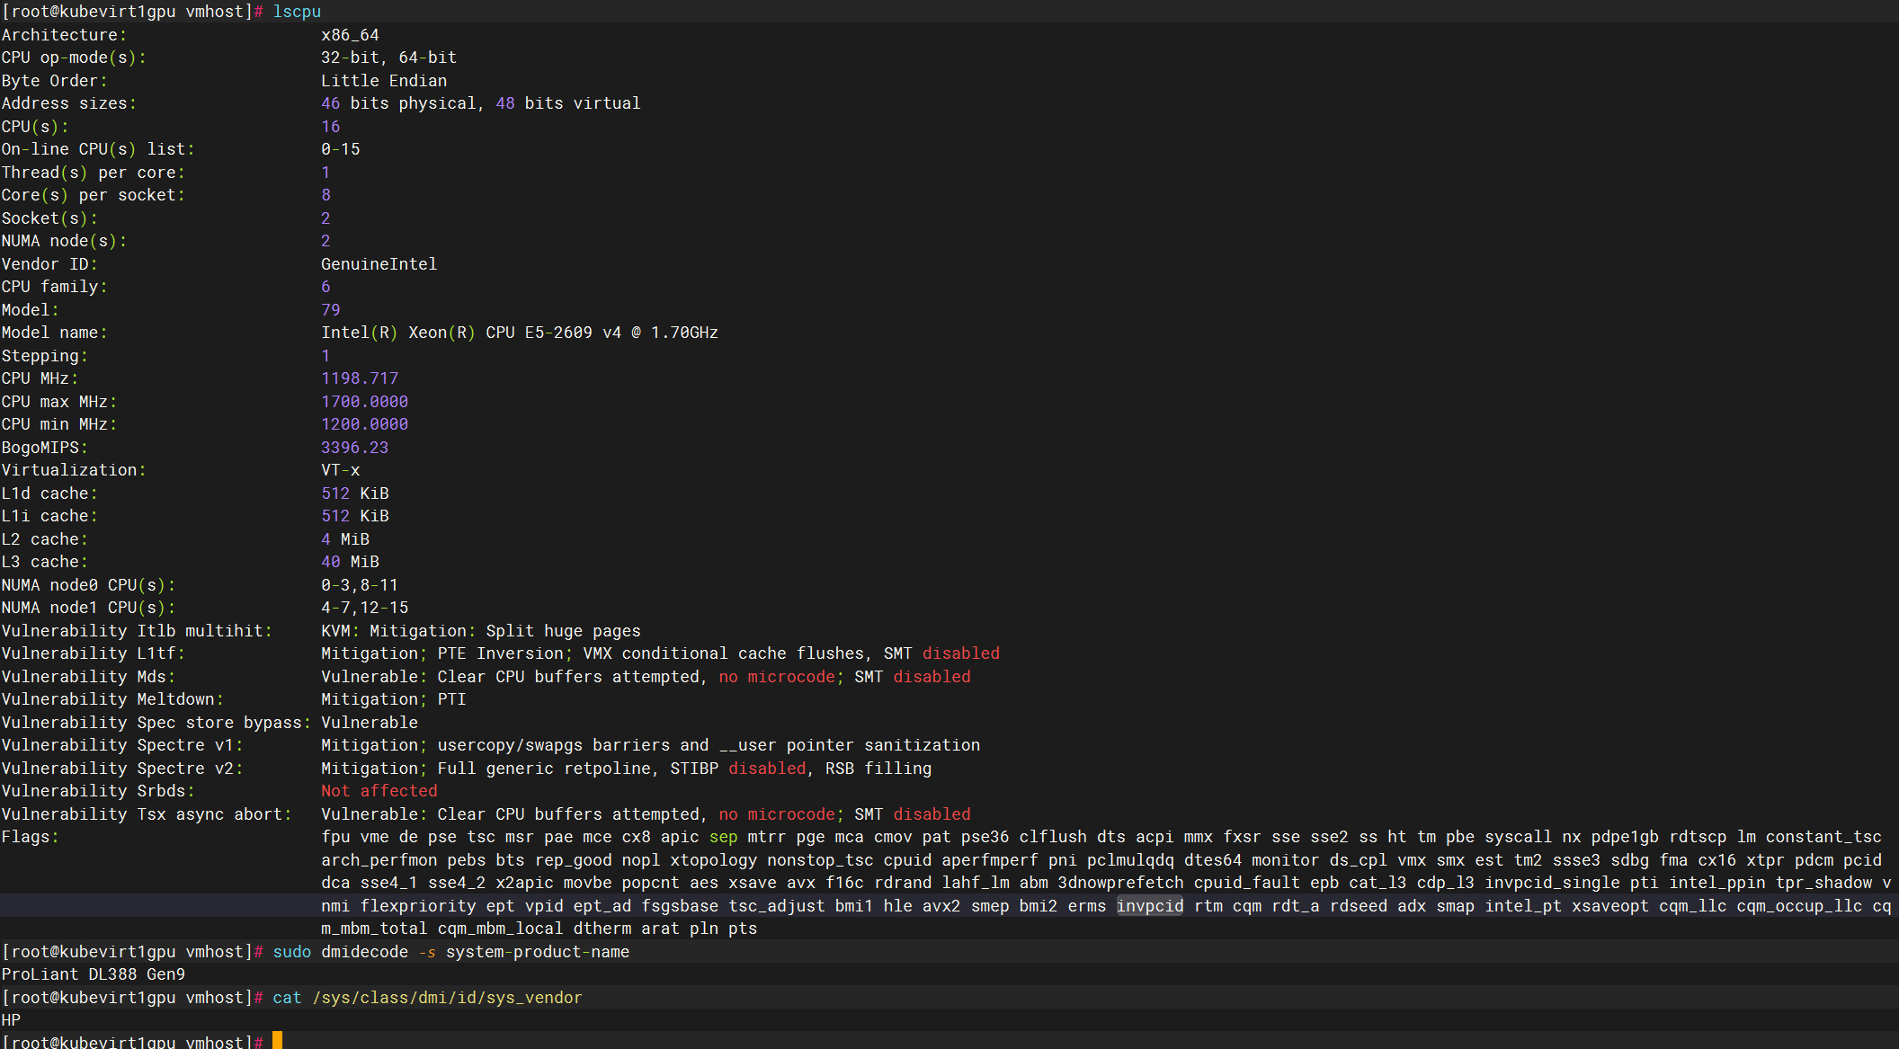Click the On-line CPU list value '0-15'
Image resolution: width=1899 pixels, height=1049 pixels.
(x=341, y=149)
